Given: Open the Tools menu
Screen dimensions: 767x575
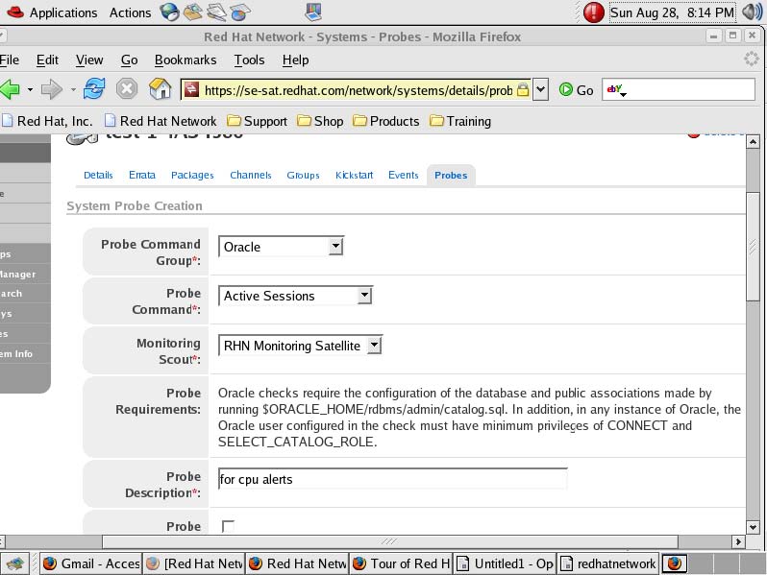Looking at the screenshot, I should pos(249,60).
